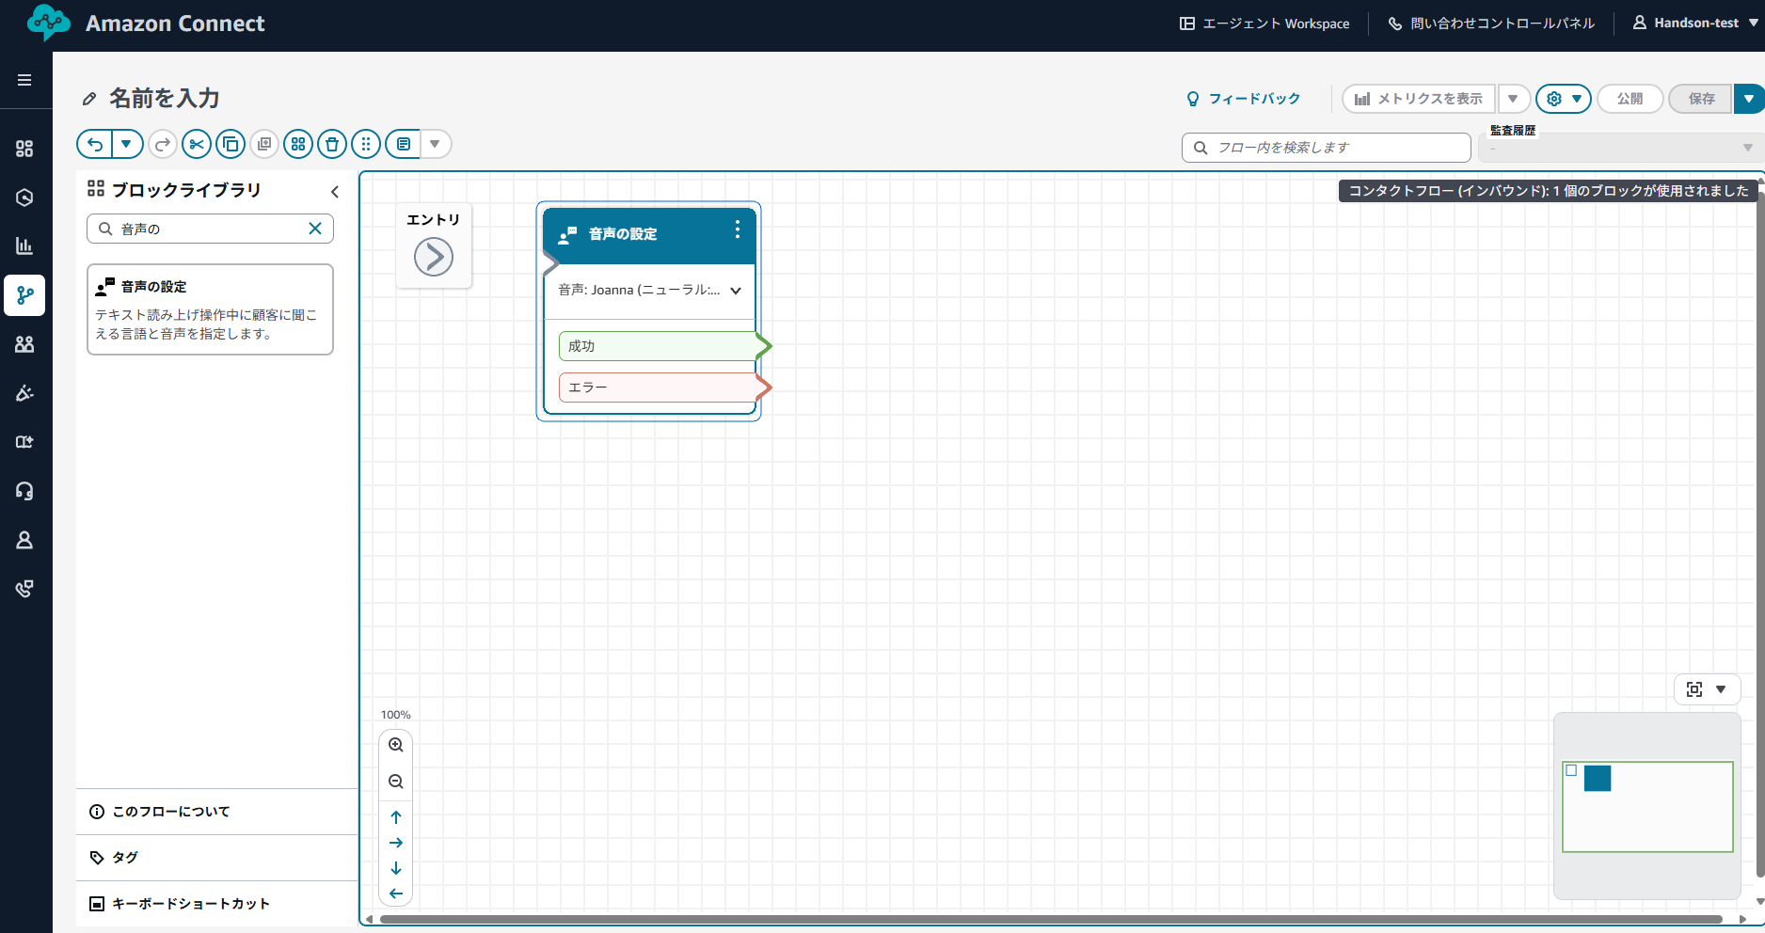Select the routing flows sidebar icon
The height and width of the screenshot is (933, 1765).
pyautogui.click(x=24, y=295)
